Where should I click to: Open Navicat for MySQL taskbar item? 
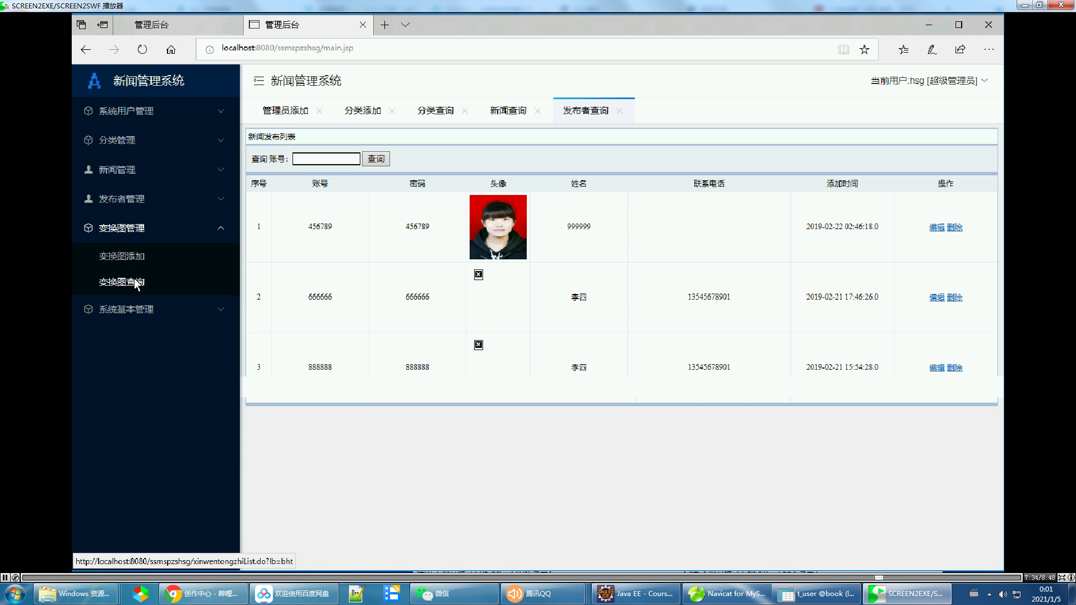tap(727, 594)
